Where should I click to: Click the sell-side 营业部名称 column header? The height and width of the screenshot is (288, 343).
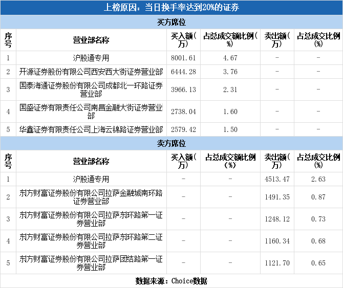(x=91, y=161)
